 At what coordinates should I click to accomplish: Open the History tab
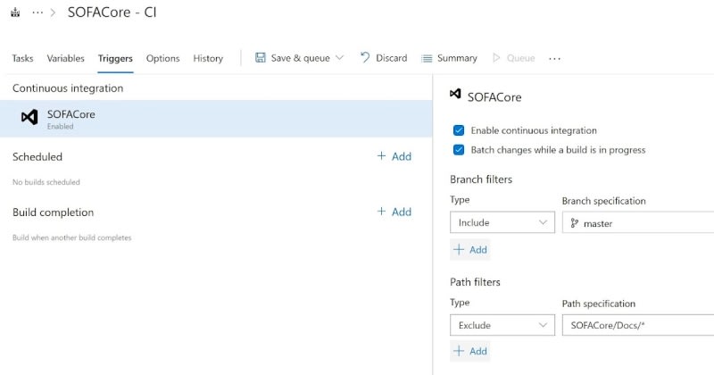pos(208,59)
